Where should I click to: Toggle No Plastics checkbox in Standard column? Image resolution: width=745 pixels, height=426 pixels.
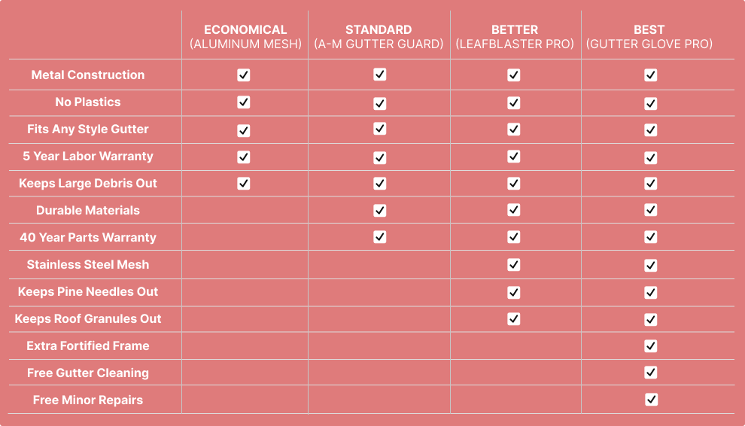click(x=379, y=103)
